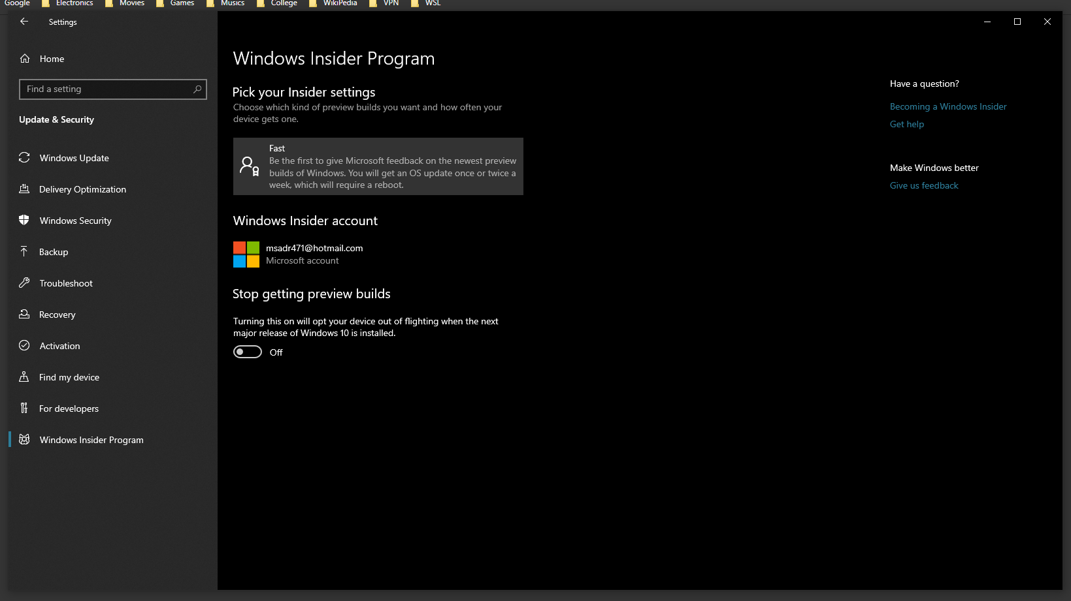Image resolution: width=1071 pixels, height=601 pixels.
Task: Click the back arrow
Action: (x=24, y=21)
